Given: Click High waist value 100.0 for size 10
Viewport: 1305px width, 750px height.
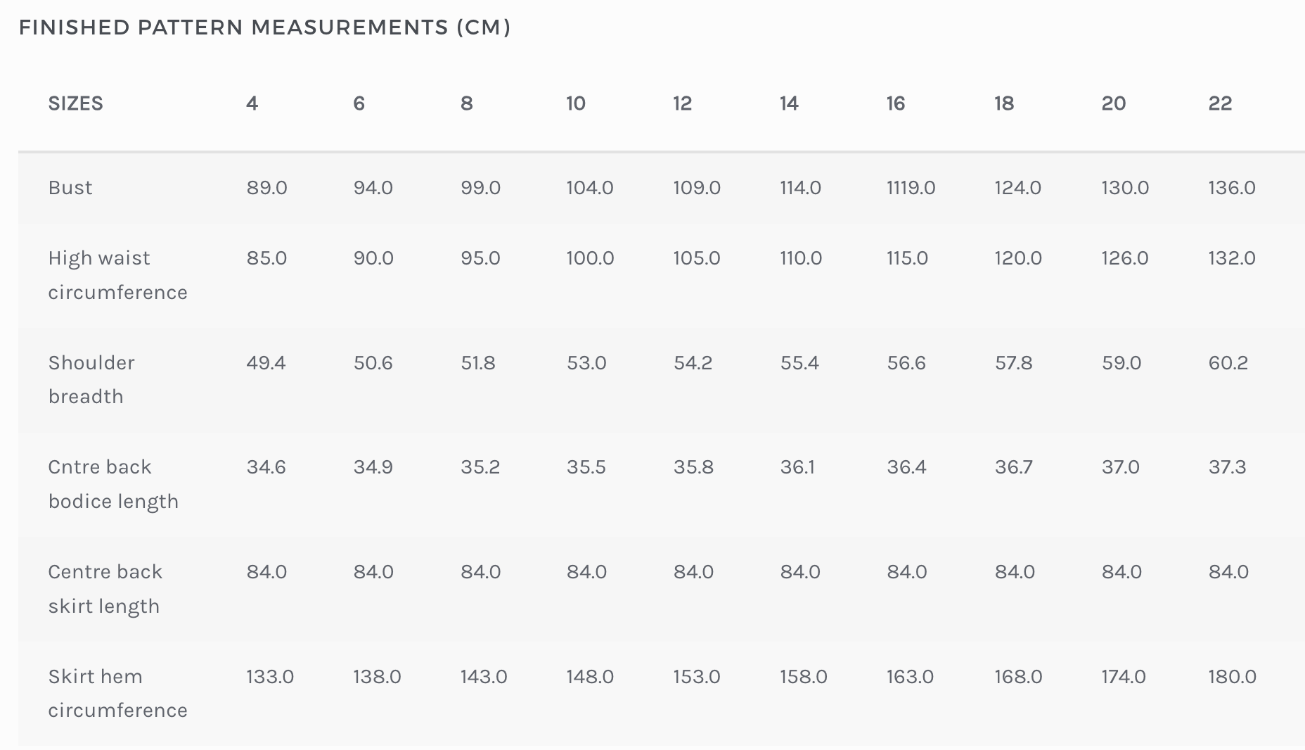Looking at the screenshot, I should point(590,258).
